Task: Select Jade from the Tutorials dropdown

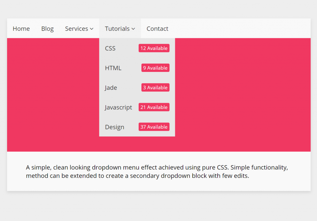Action: coord(111,88)
